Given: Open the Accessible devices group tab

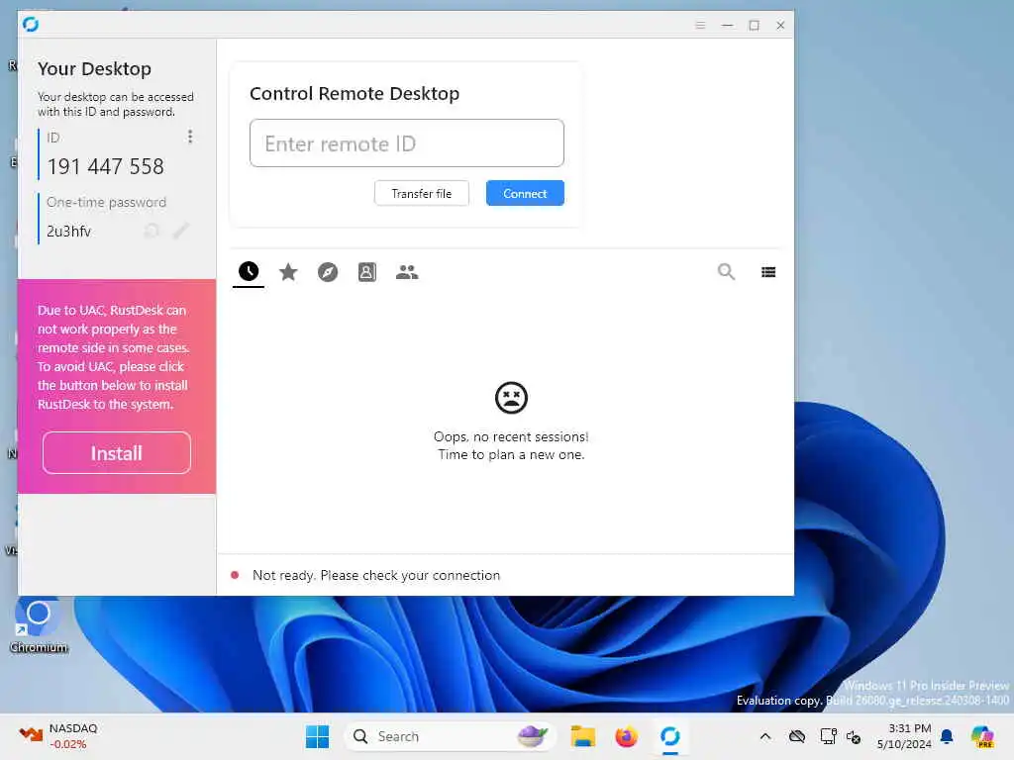Looking at the screenshot, I should click(407, 272).
